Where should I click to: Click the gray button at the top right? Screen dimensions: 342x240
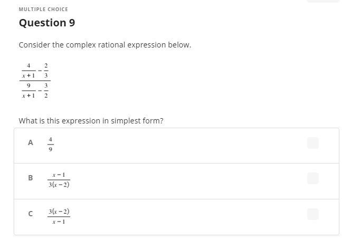pyautogui.click(x=323, y=1)
